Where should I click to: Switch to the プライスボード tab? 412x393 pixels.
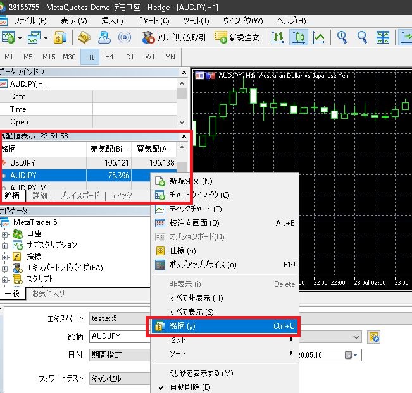point(80,195)
